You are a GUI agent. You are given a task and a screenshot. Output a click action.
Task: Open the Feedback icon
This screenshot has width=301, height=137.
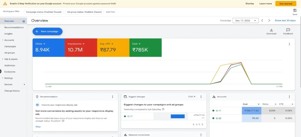coord(288,30)
